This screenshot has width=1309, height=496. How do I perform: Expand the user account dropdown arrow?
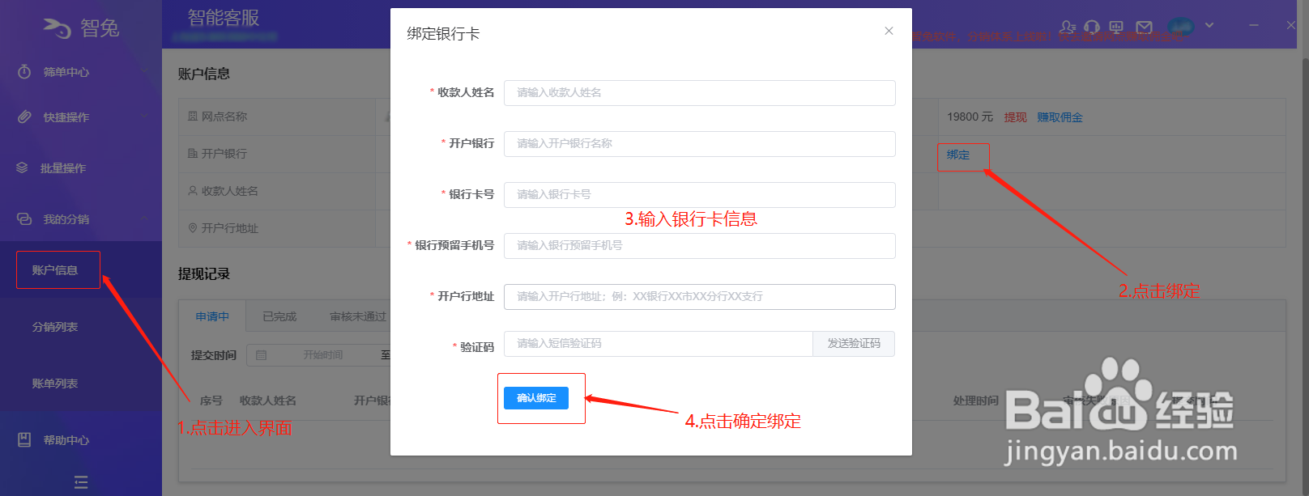click(1209, 26)
